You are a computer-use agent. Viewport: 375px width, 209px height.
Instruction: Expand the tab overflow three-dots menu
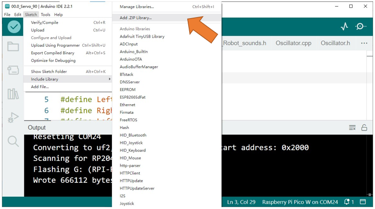tap(364, 43)
